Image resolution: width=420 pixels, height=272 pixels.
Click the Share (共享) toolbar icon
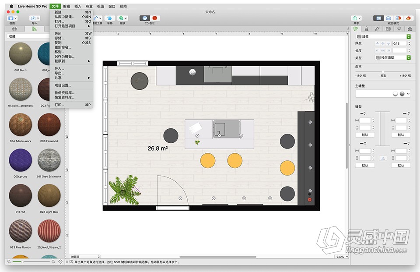point(356,18)
